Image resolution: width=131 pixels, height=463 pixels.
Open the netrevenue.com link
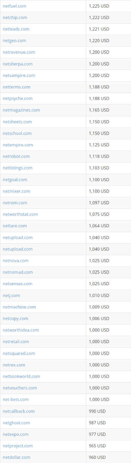pos(19,52)
